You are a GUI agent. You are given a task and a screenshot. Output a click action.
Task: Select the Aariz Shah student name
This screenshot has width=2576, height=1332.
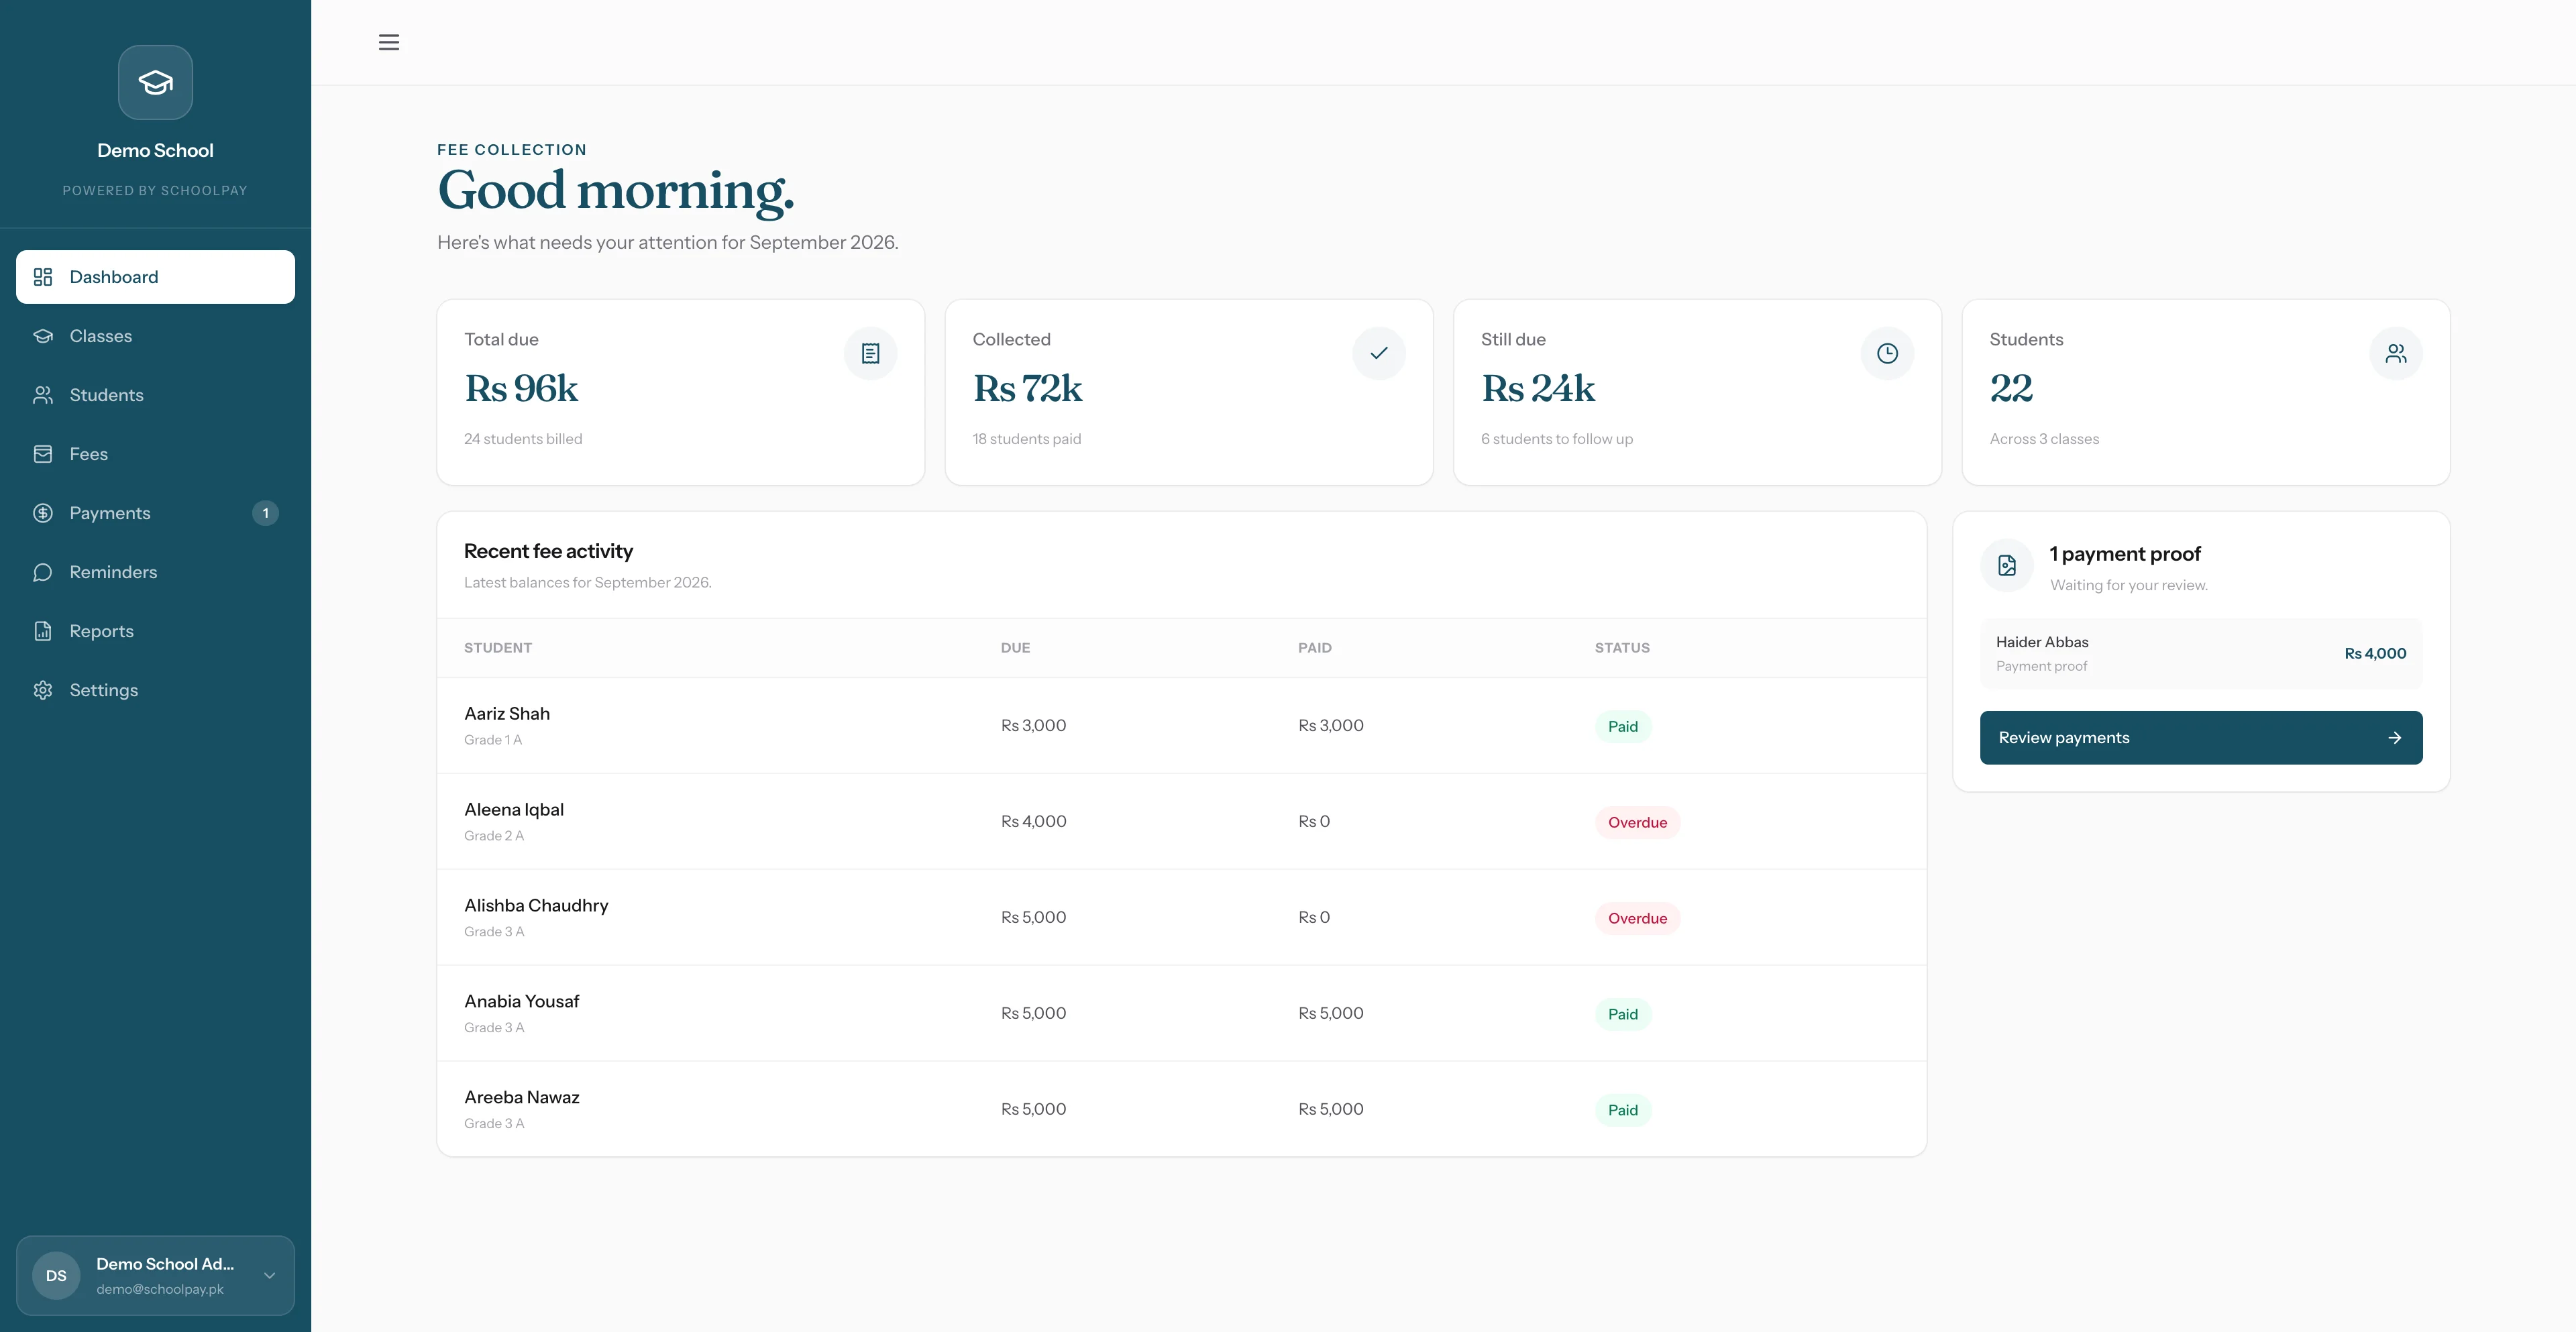click(507, 714)
